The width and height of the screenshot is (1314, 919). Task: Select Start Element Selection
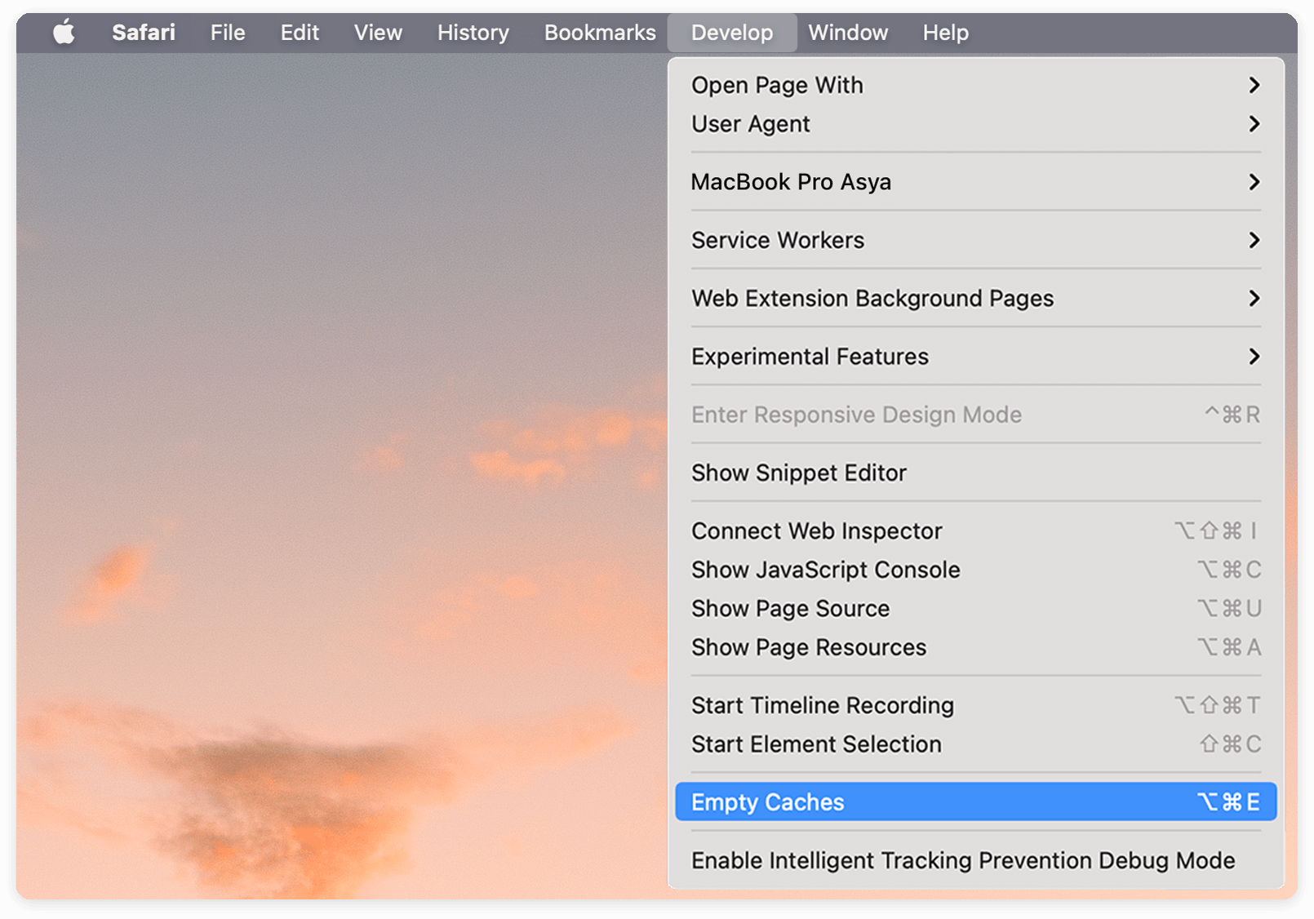pyautogui.click(x=976, y=744)
